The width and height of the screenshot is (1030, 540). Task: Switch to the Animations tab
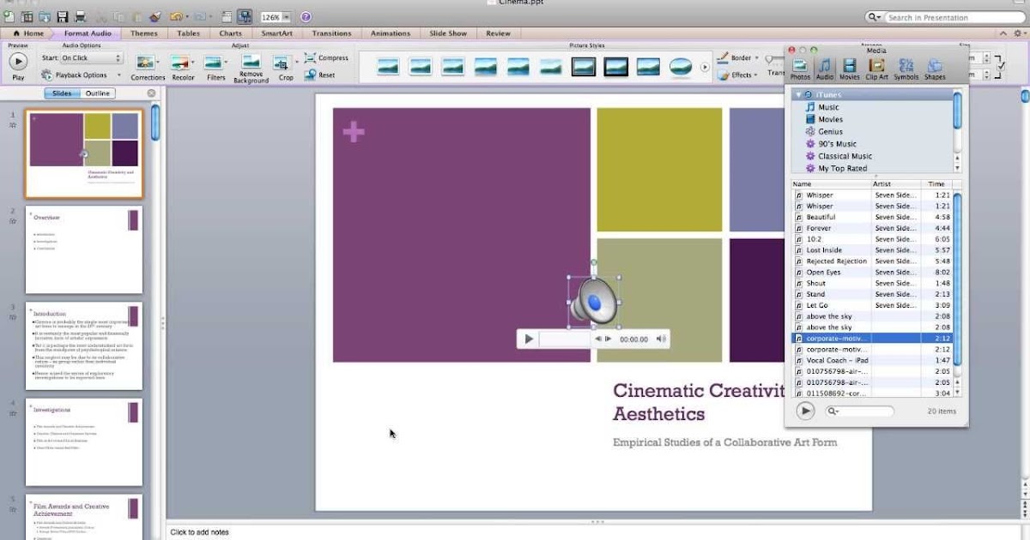(x=391, y=33)
